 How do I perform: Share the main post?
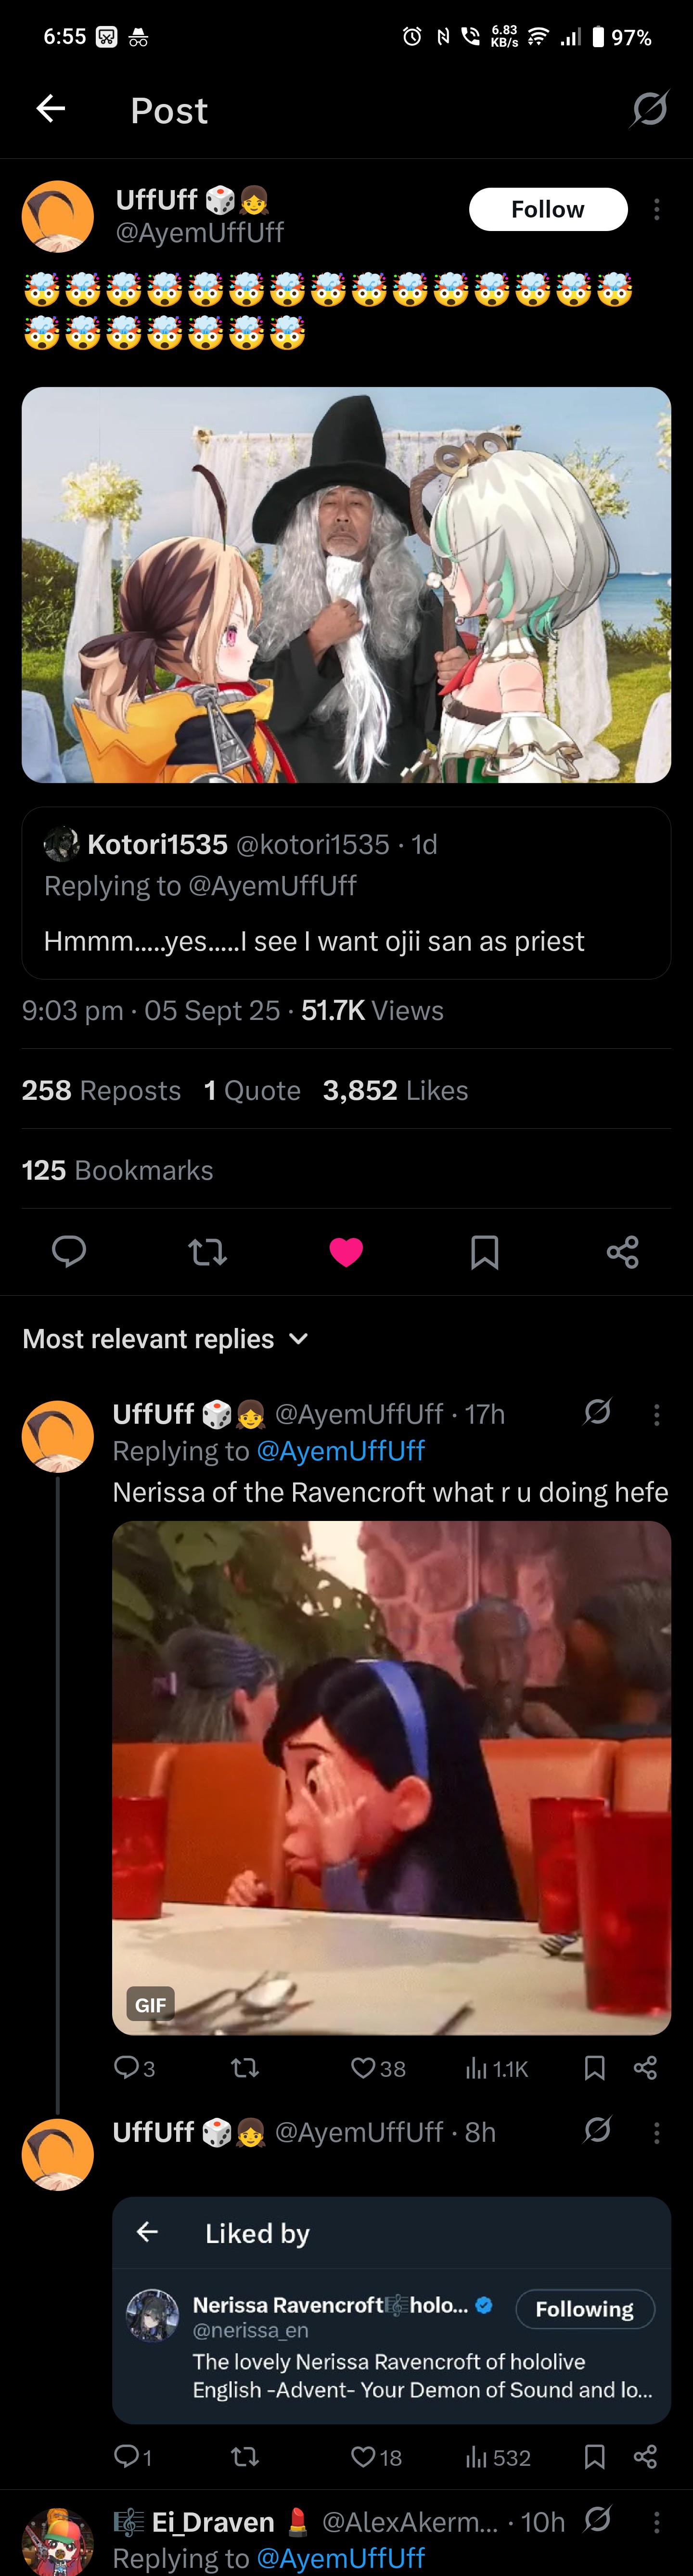coord(622,1251)
